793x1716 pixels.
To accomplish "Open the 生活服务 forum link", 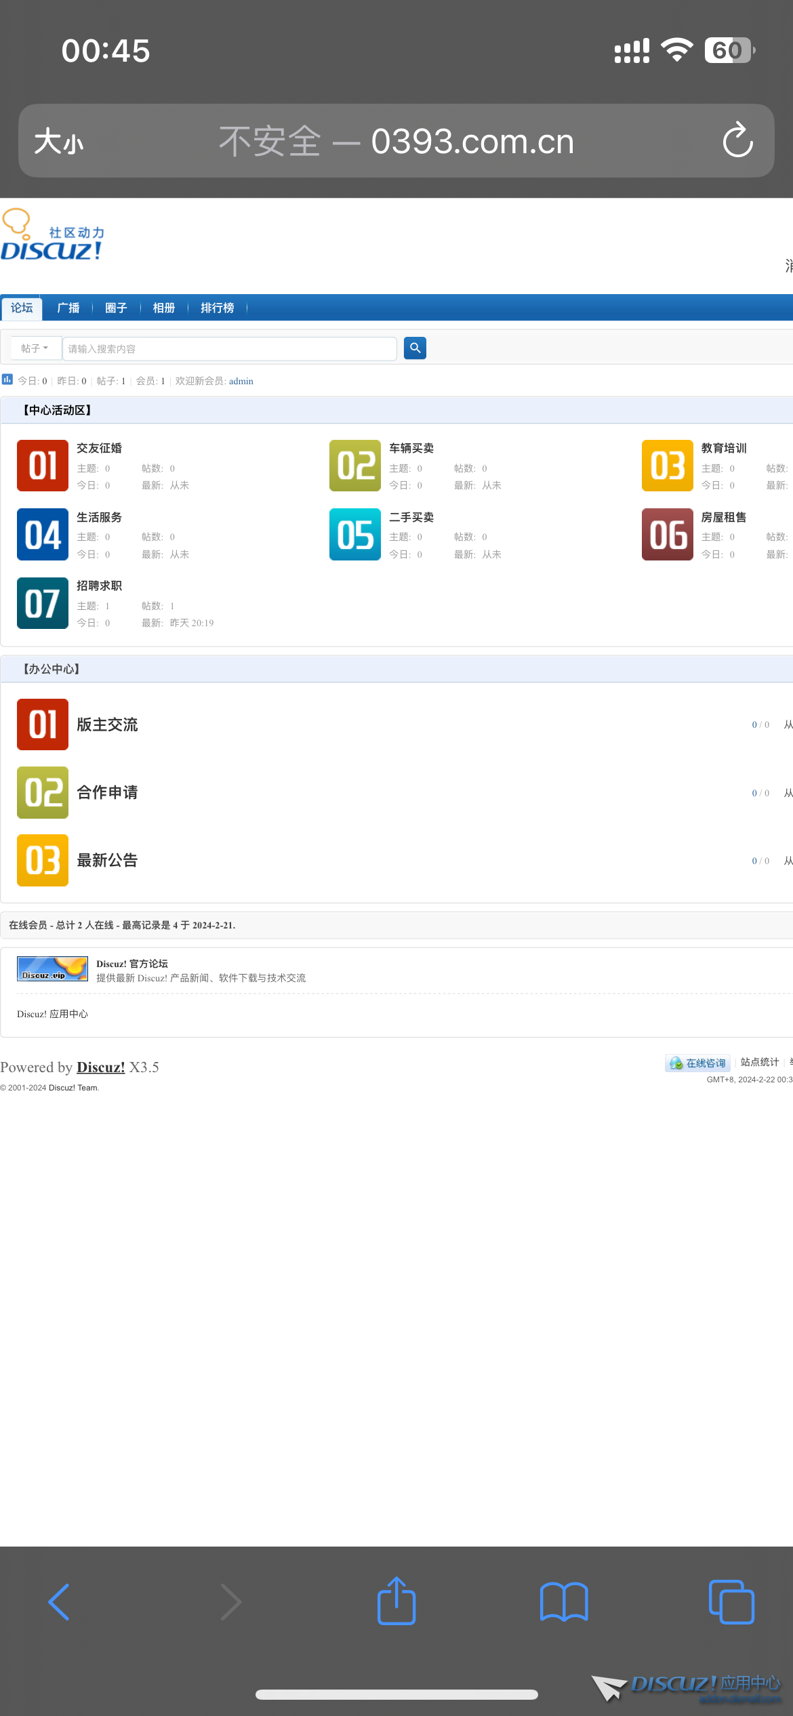I will coord(99,517).
